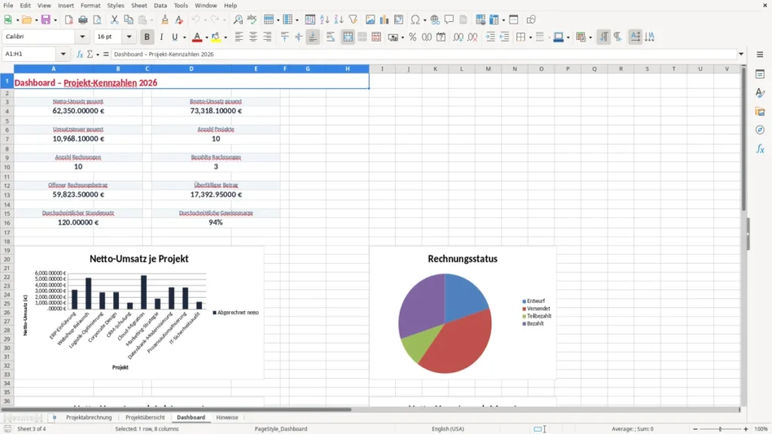The image size is (772, 434).
Task: Apply the red font color swatch
Action: (x=197, y=37)
